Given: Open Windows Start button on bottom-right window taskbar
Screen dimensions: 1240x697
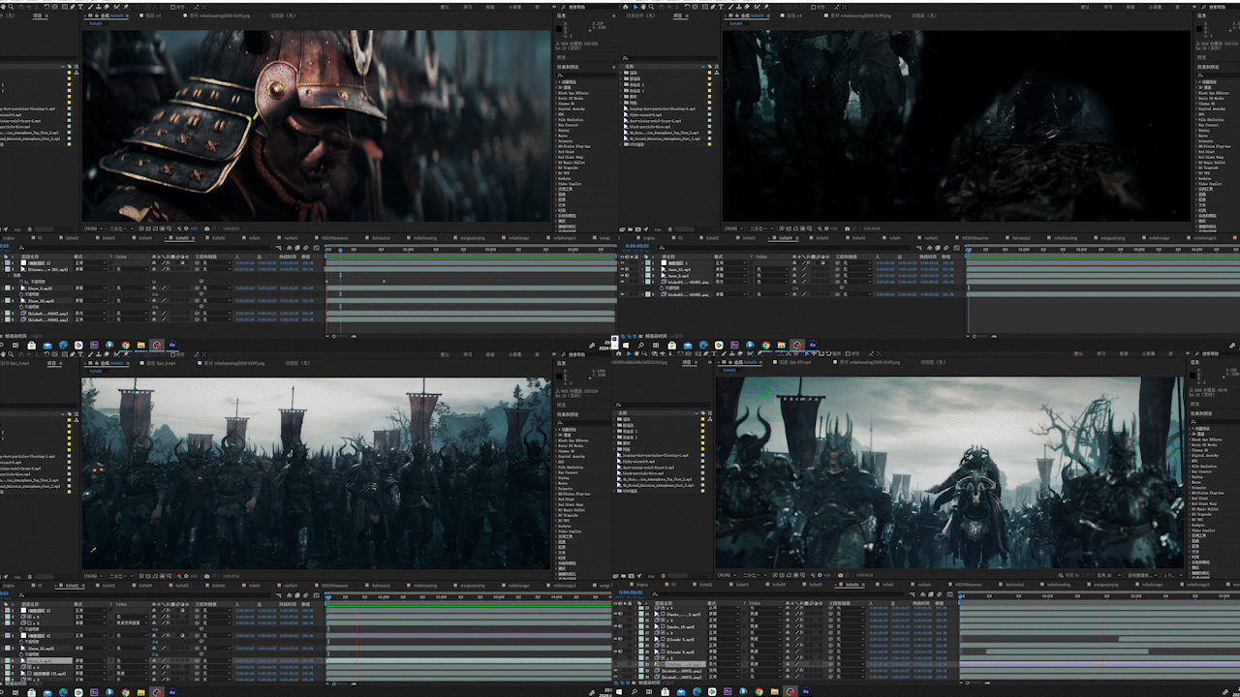Looking at the screenshot, I should pos(620,691).
